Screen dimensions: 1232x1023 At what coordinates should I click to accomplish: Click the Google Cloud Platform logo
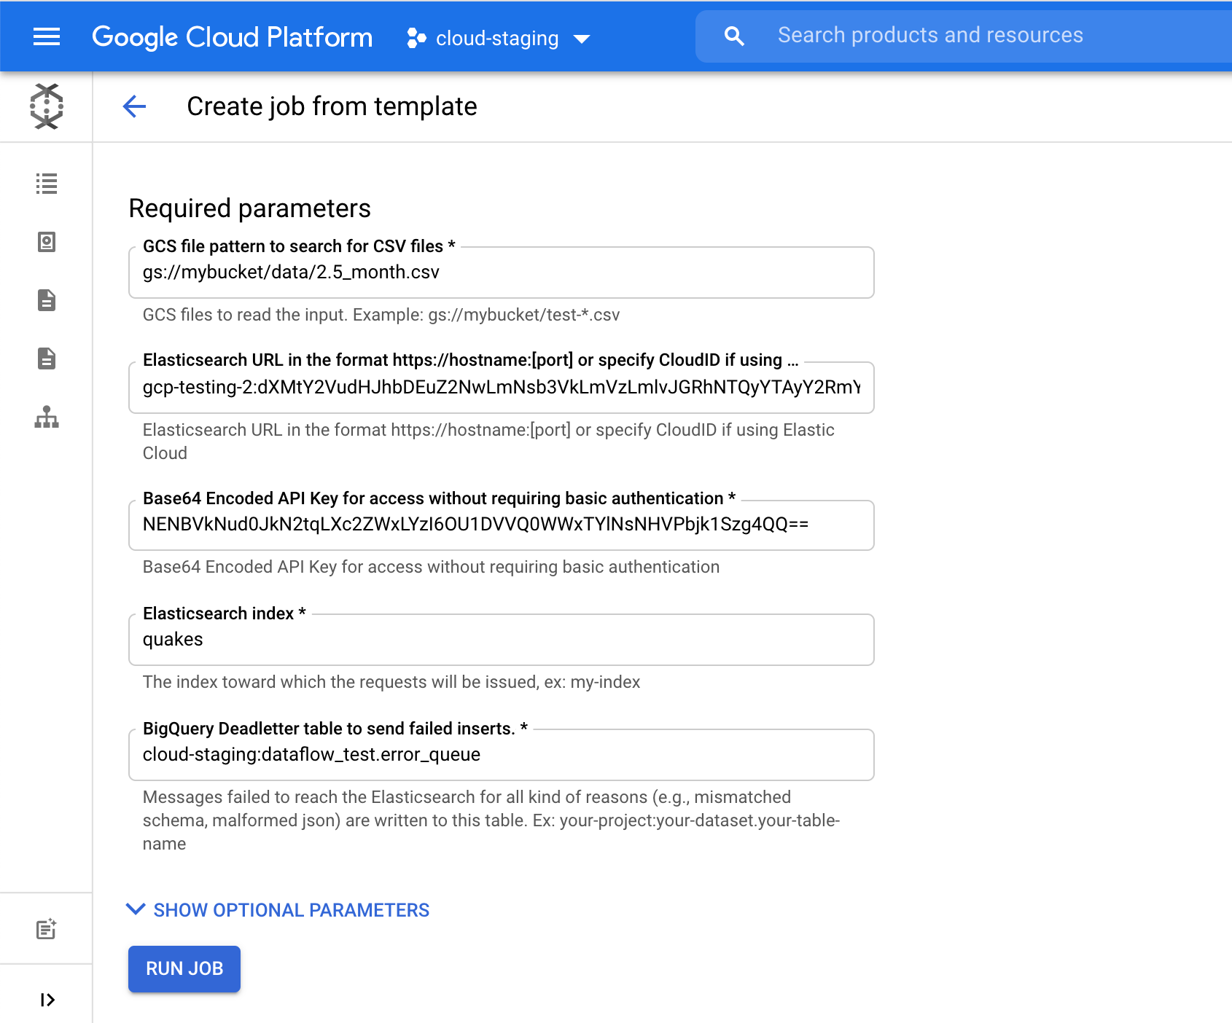click(x=232, y=36)
